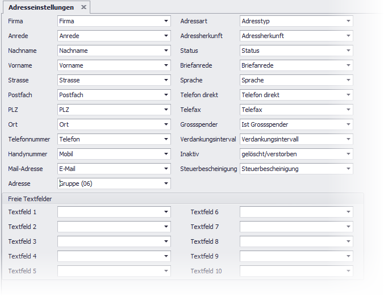Expand the Anrede combo box
Viewport: 384px width, 296px height.
(166, 36)
